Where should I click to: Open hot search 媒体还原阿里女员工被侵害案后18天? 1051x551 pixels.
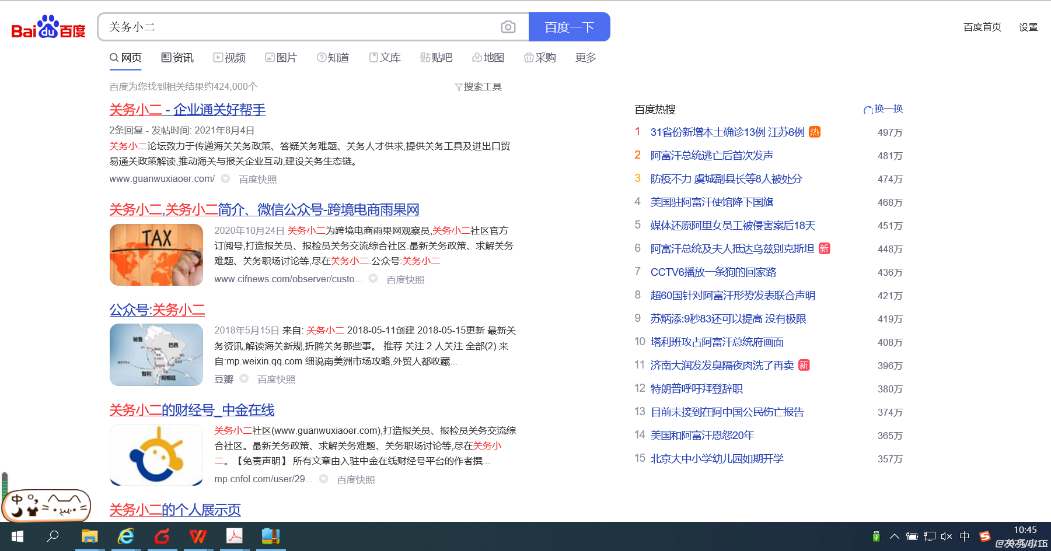(732, 226)
